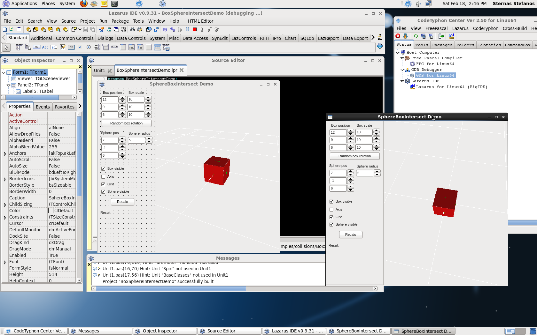Select the pointer selection tool in palette
The image size is (537, 335).
point(6,48)
